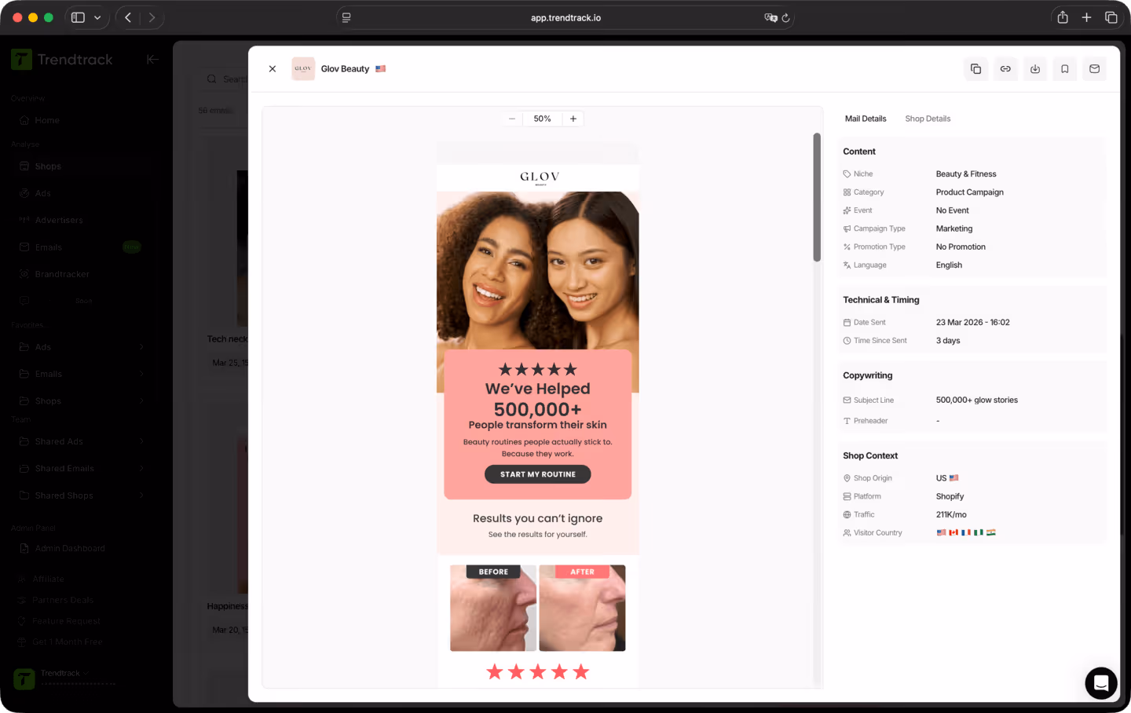The height and width of the screenshot is (713, 1131).
Task: Increase zoom with the plus control
Action: (573, 119)
